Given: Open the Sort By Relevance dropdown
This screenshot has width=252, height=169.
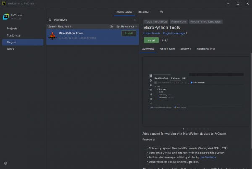Looking at the screenshot, I should pos(123,26).
